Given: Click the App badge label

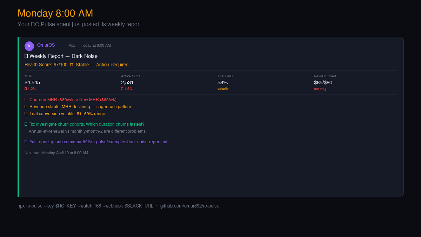Looking at the screenshot, I should click(x=72, y=45).
